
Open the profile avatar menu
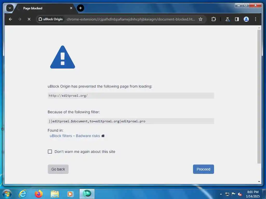246,19
